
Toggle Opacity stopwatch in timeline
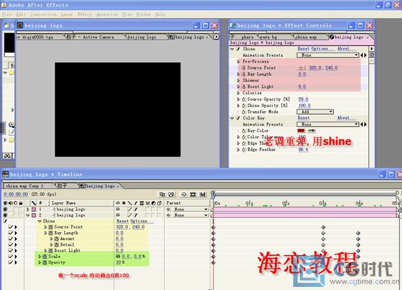click(x=45, y=263)
